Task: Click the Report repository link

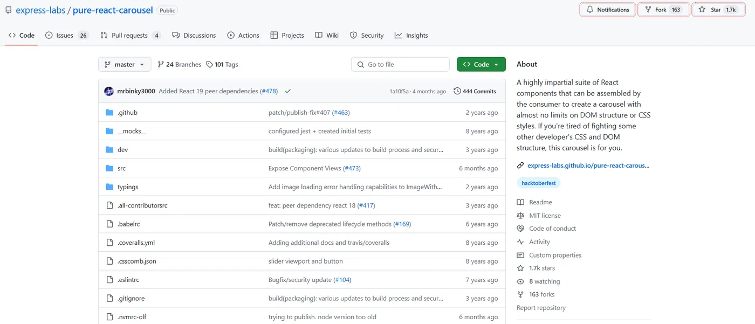Action: [541, 308]
